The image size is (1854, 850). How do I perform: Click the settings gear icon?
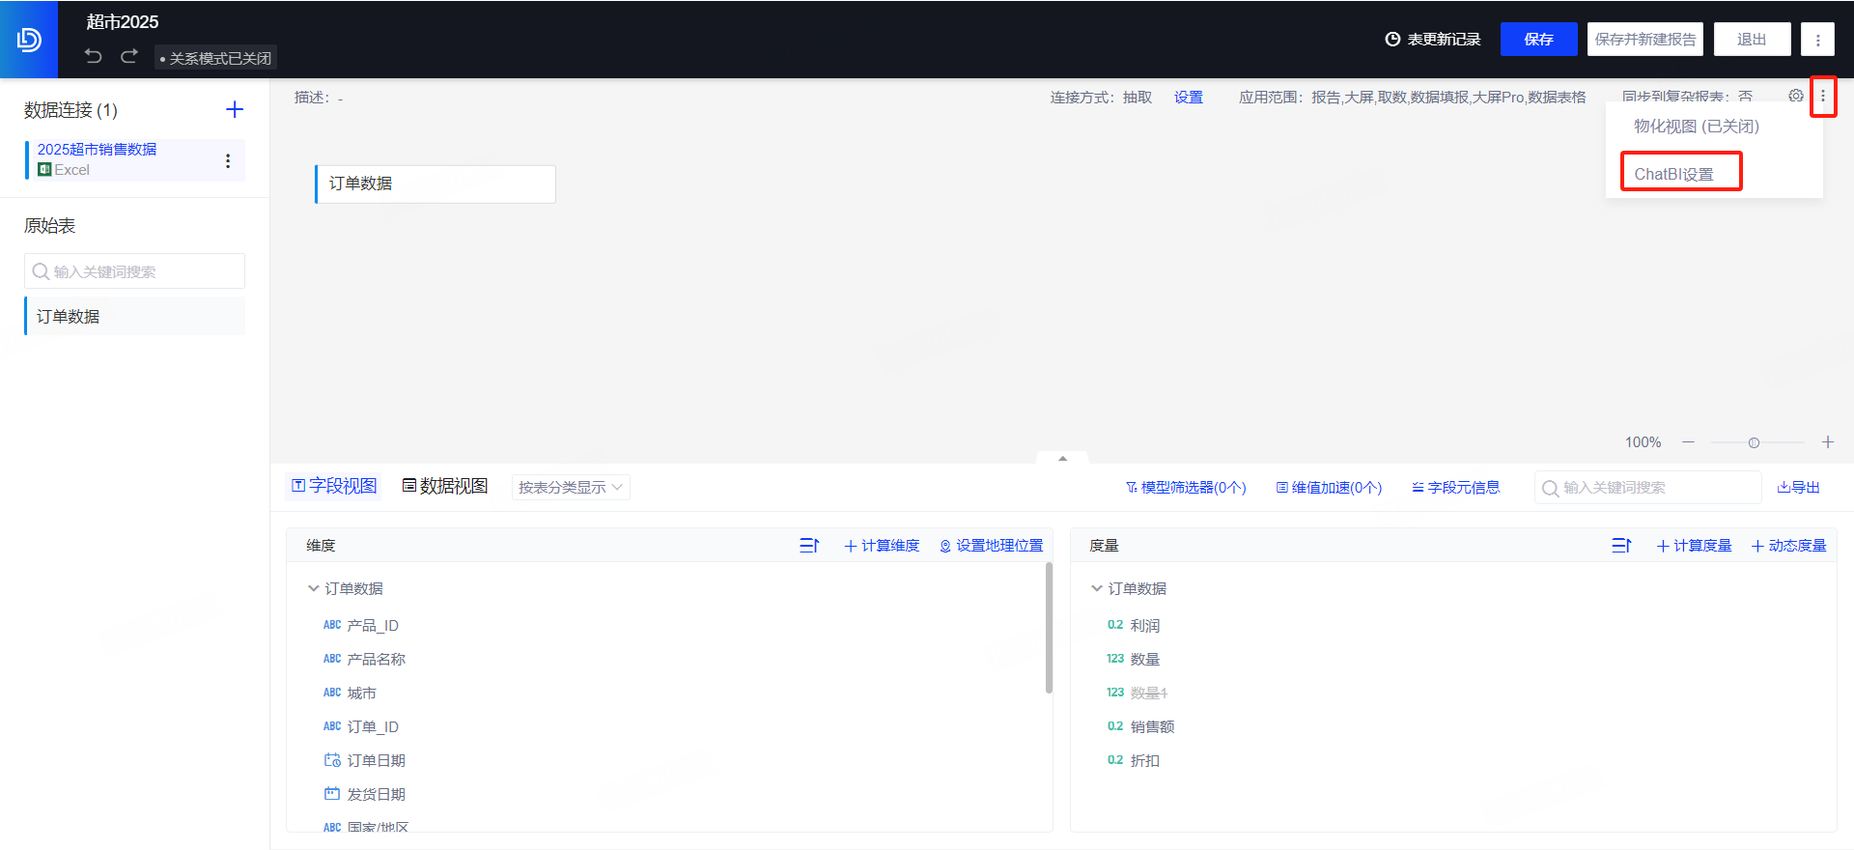(1795, 96)
